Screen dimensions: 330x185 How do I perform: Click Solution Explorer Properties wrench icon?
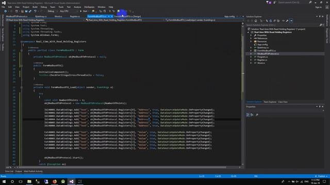(287, 21)
